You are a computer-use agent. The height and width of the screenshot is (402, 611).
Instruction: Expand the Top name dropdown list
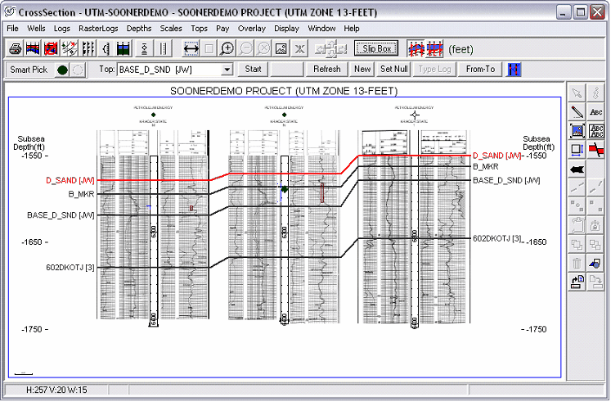coord(227,70)
